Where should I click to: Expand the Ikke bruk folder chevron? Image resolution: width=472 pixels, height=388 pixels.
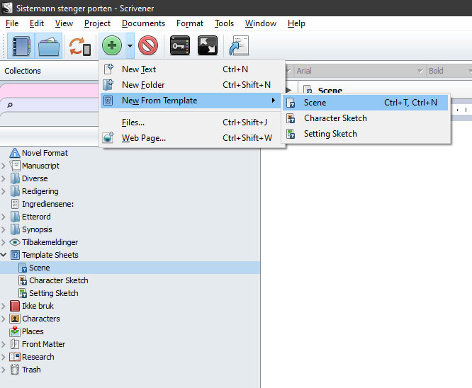[x=4, y=306]
